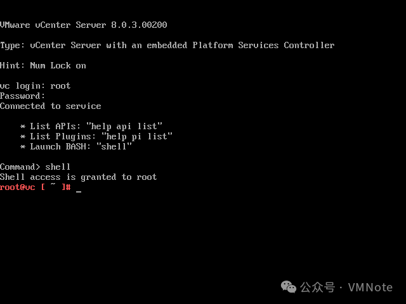
Task: Click the "vc login: root" line
Action: (x=35, y=86)
